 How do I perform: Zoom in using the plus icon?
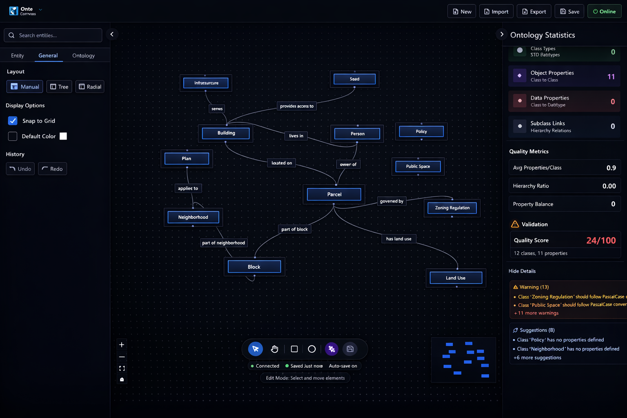click(x=122, y=344)
